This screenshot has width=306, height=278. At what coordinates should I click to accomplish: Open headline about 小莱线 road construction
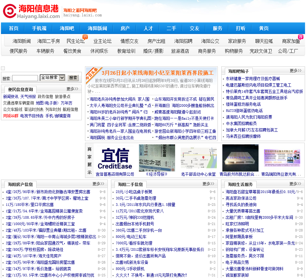coord(157,73)
